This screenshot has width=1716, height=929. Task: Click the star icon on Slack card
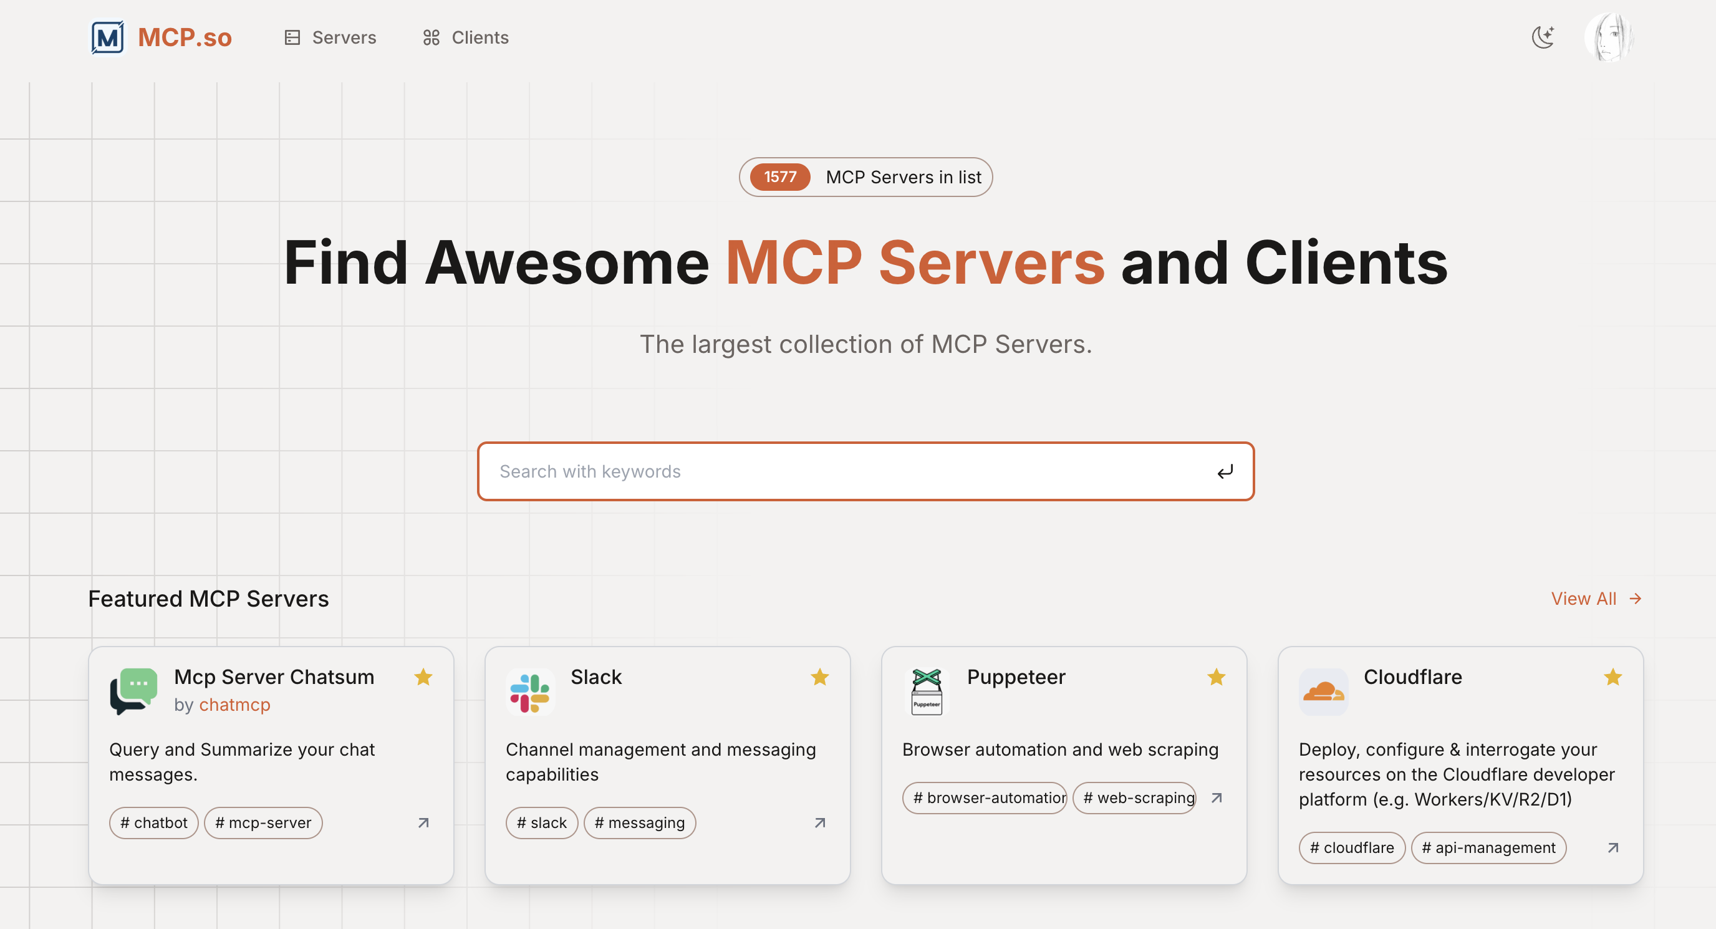[819, 677]
